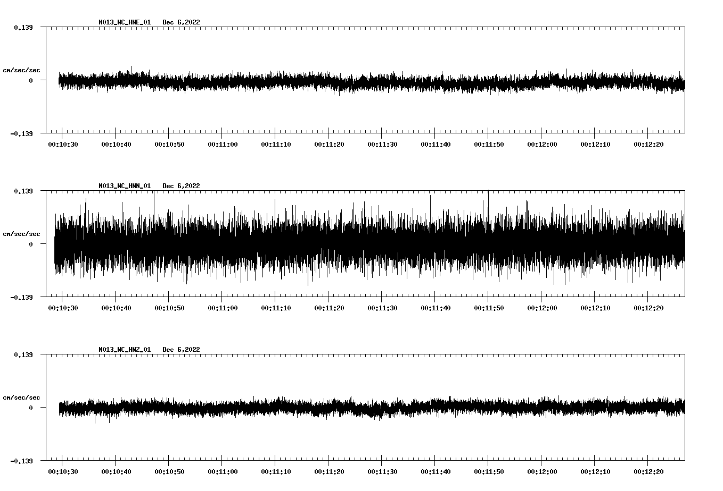Click the 00:10:30 time label under HNN plot
Screen dimensions: 723x491
click(x=63, y=308)
